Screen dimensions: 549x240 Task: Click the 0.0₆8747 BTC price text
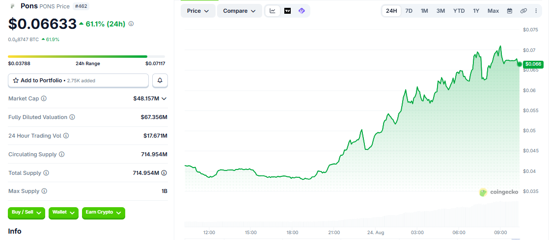tap(24, 40)
